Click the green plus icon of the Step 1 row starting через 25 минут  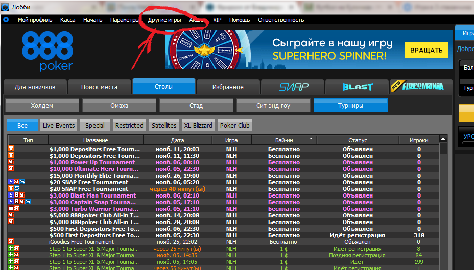[11, 248]
